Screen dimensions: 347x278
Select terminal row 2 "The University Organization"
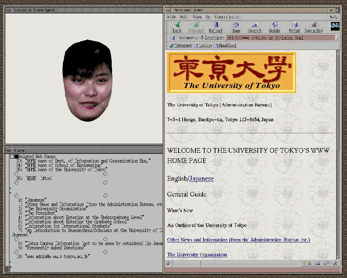(x=53, y=209)
